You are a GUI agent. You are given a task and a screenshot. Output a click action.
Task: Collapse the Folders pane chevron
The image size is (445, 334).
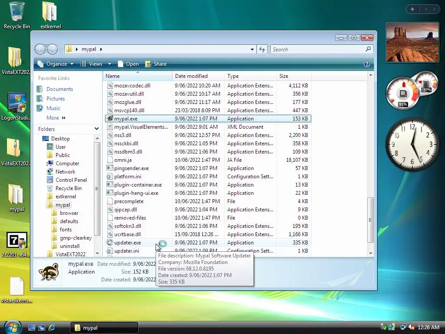pos(96,129)
